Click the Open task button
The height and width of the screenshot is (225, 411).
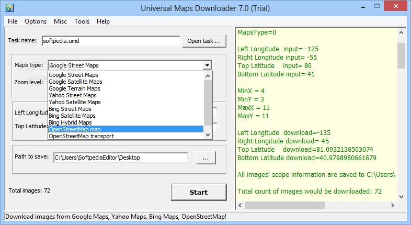click(204, 41)
